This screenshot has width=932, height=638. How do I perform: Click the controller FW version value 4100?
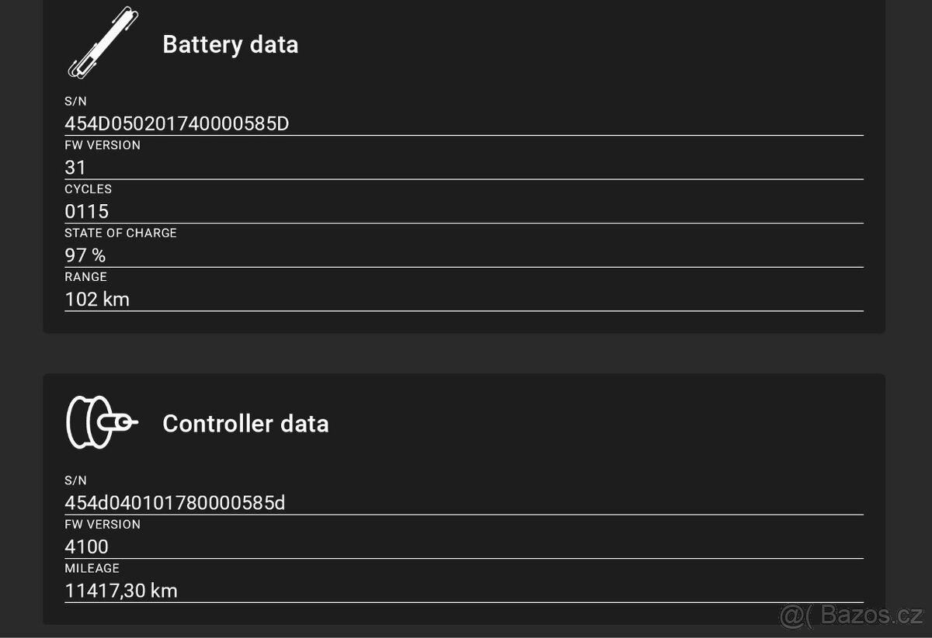tap(86, 546)
